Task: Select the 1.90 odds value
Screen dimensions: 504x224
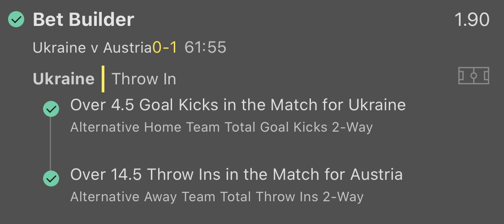Action: coord(472,20)
